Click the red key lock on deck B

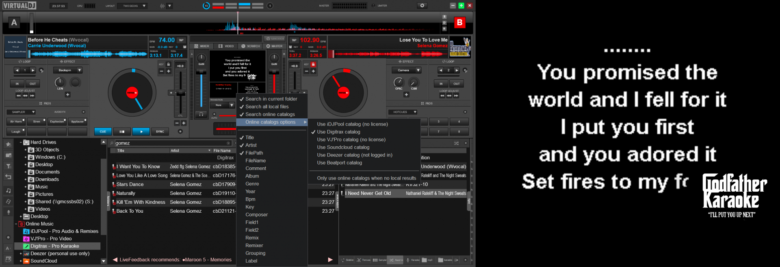pyautogui.click(x=313, y=64)
